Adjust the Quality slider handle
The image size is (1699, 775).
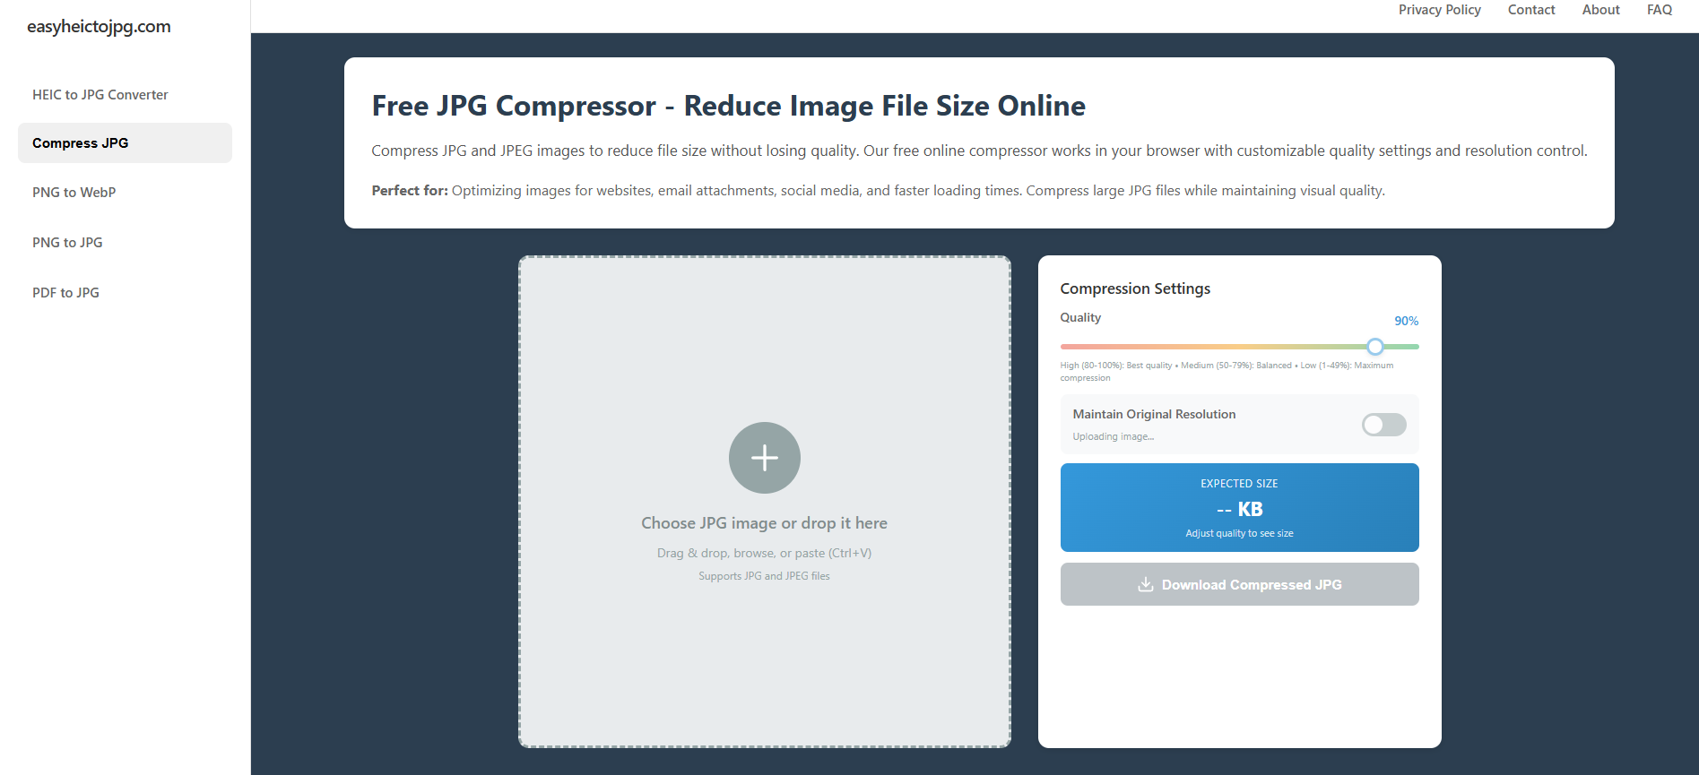1374,347
